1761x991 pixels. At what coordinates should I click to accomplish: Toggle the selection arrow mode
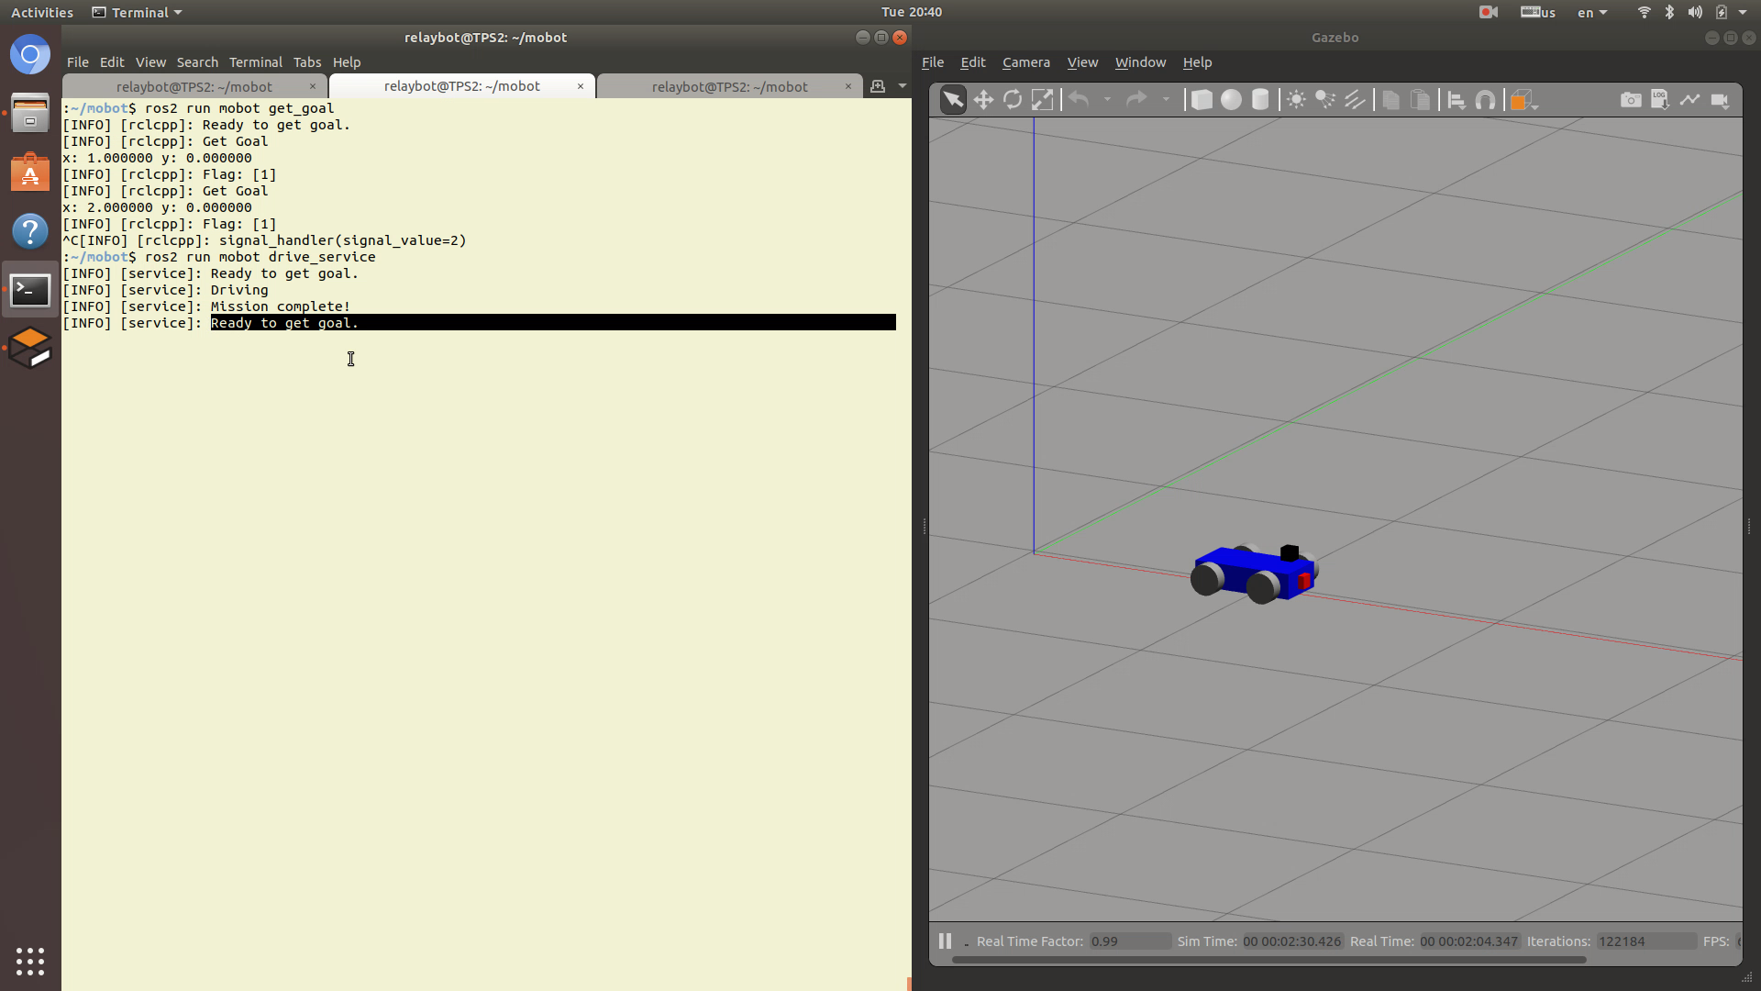click(953, 100)
